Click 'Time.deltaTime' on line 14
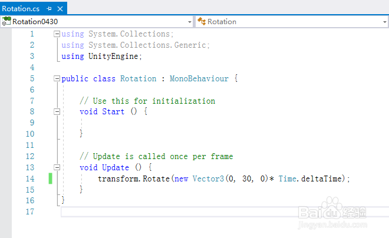 click(310, 178)
